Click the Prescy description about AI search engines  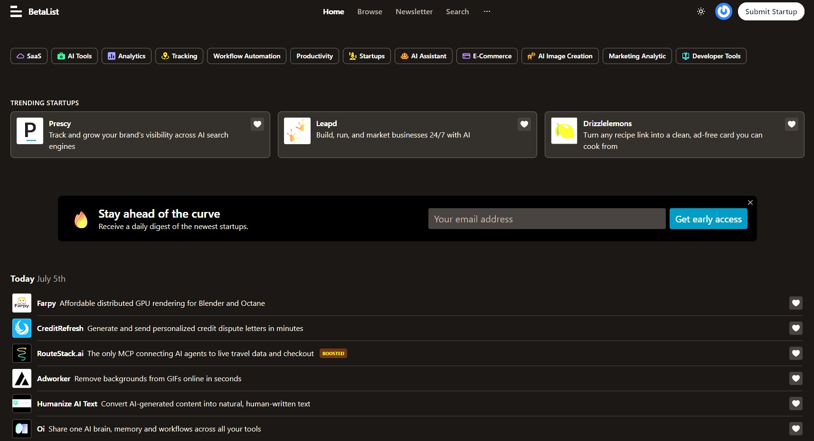point(139,141)
